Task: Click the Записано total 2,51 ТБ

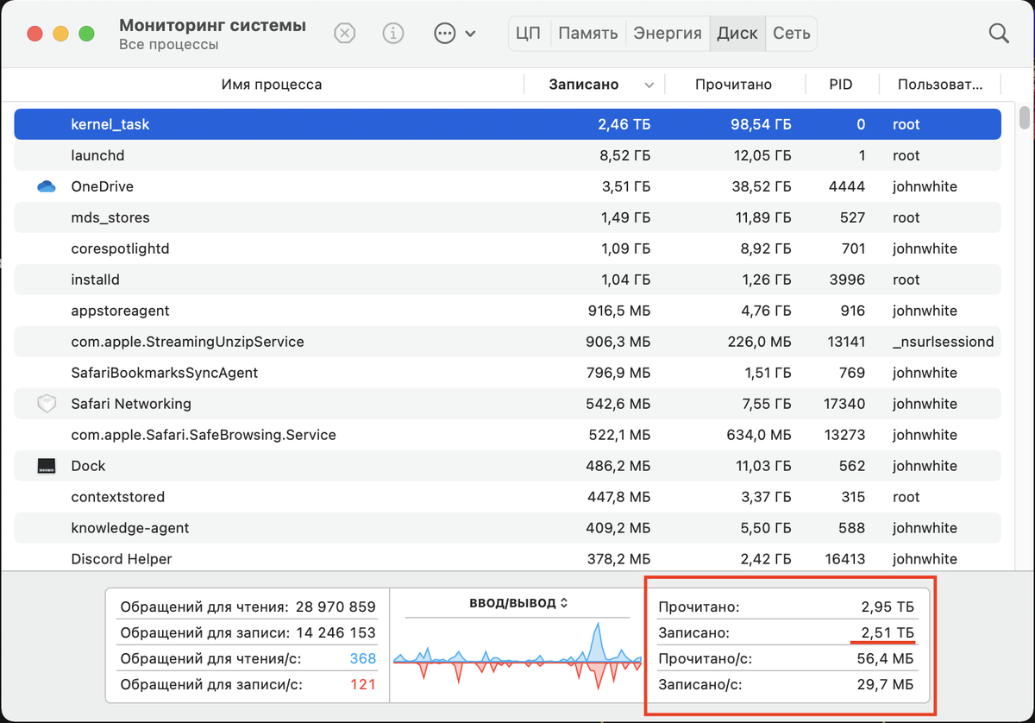Action: pyautogui.click(x=887, y=632)
